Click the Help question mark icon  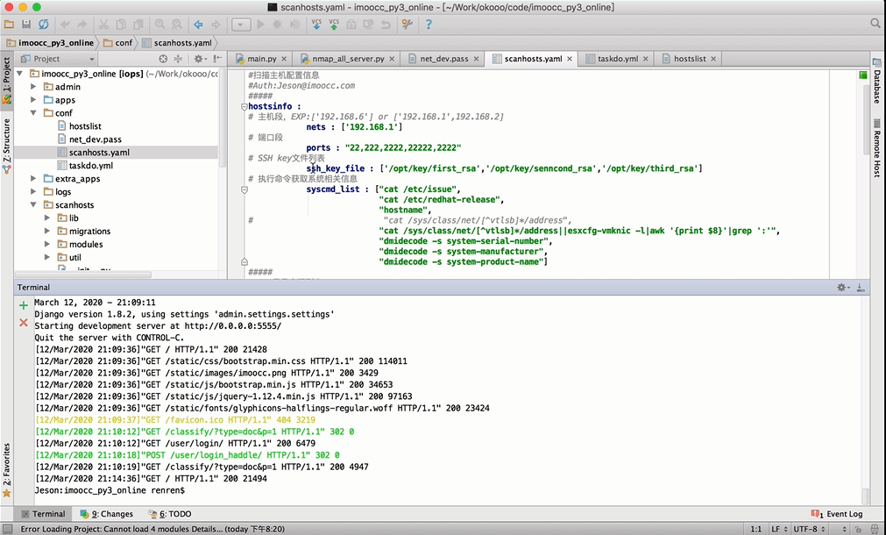point(429,25)
